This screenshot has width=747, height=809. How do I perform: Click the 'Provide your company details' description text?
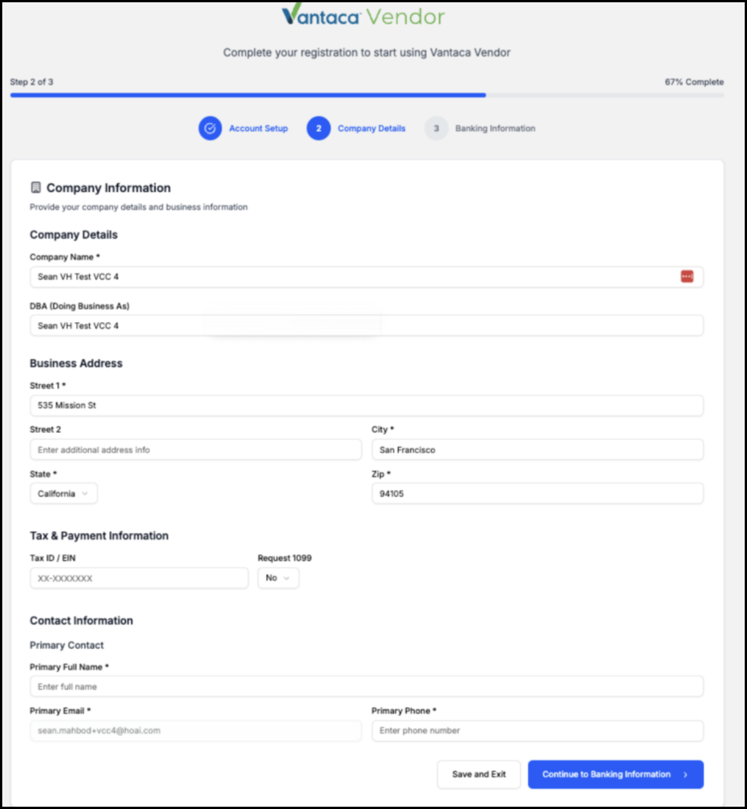[x=139, y=207]
